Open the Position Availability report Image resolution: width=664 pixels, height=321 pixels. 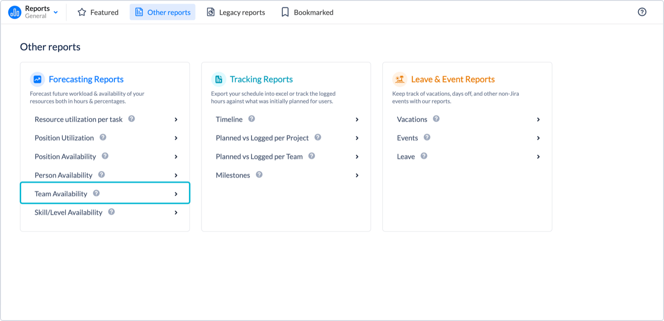65,157
